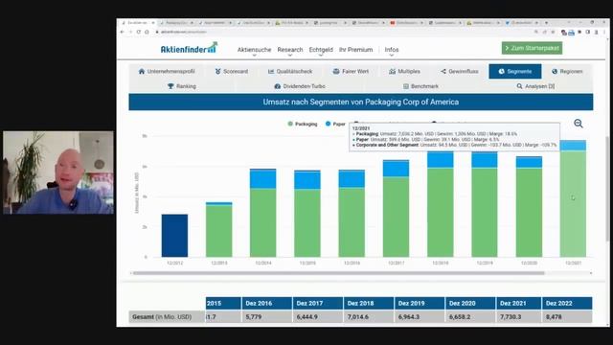Screen dimensions: 613x345
Task: Open the Echtgeld dropdown
Action: (321, 50)
